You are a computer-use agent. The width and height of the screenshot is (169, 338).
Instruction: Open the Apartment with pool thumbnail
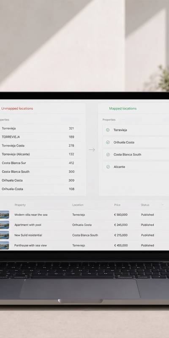tap(4, 225)
